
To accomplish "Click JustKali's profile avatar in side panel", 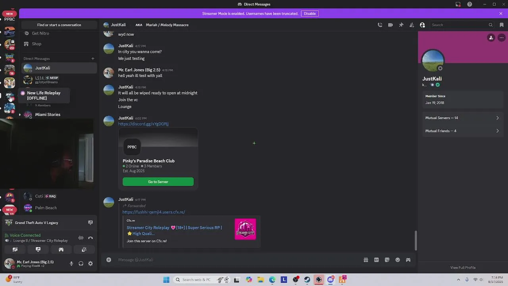I will coord(433,61).
